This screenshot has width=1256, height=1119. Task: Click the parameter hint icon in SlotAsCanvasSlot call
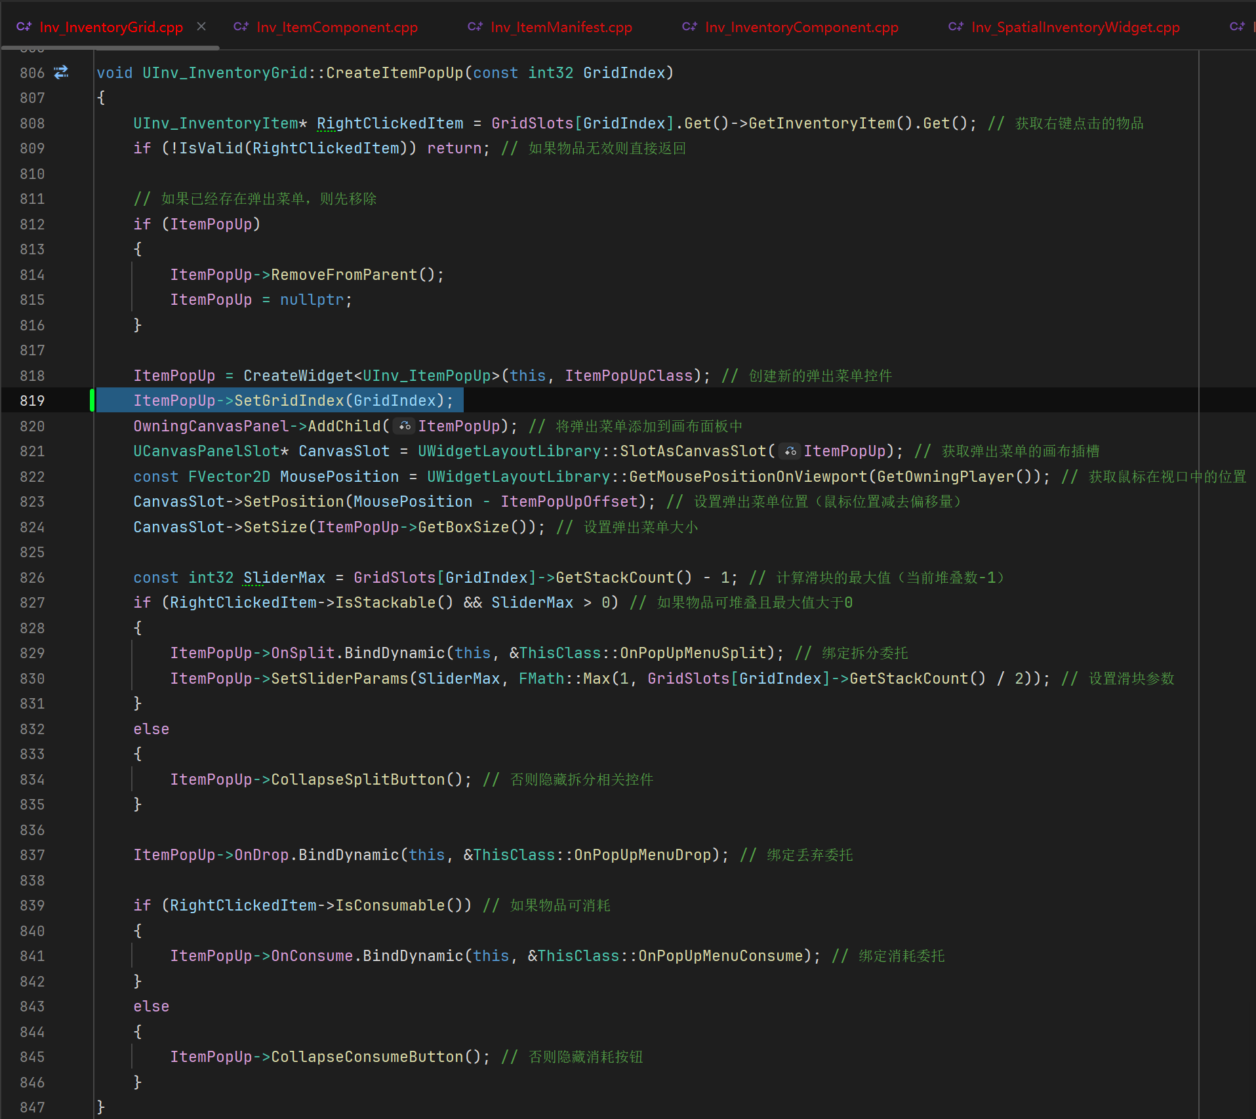click(790, 451)
